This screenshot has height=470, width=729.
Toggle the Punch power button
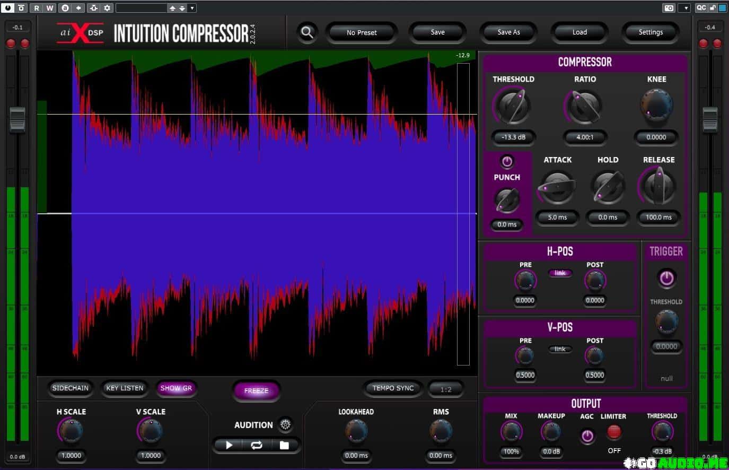507,162
